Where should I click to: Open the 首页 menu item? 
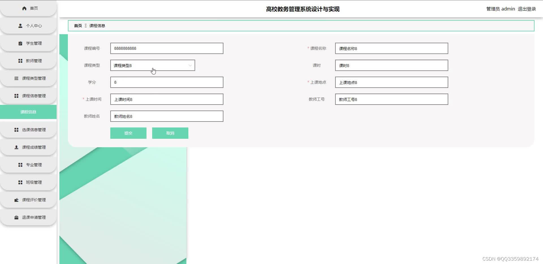28,8
